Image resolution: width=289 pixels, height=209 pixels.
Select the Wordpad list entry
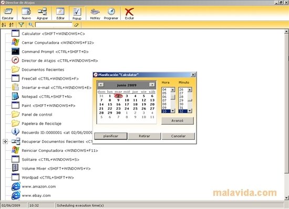pyautogui.click(x=48, y=178)
